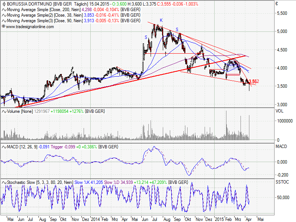Viewport: 296px width, 222px height.
Task: Select the BORUSSIA DORTMUND [BVB GER Täglich] title
Action: click(47, 4)
